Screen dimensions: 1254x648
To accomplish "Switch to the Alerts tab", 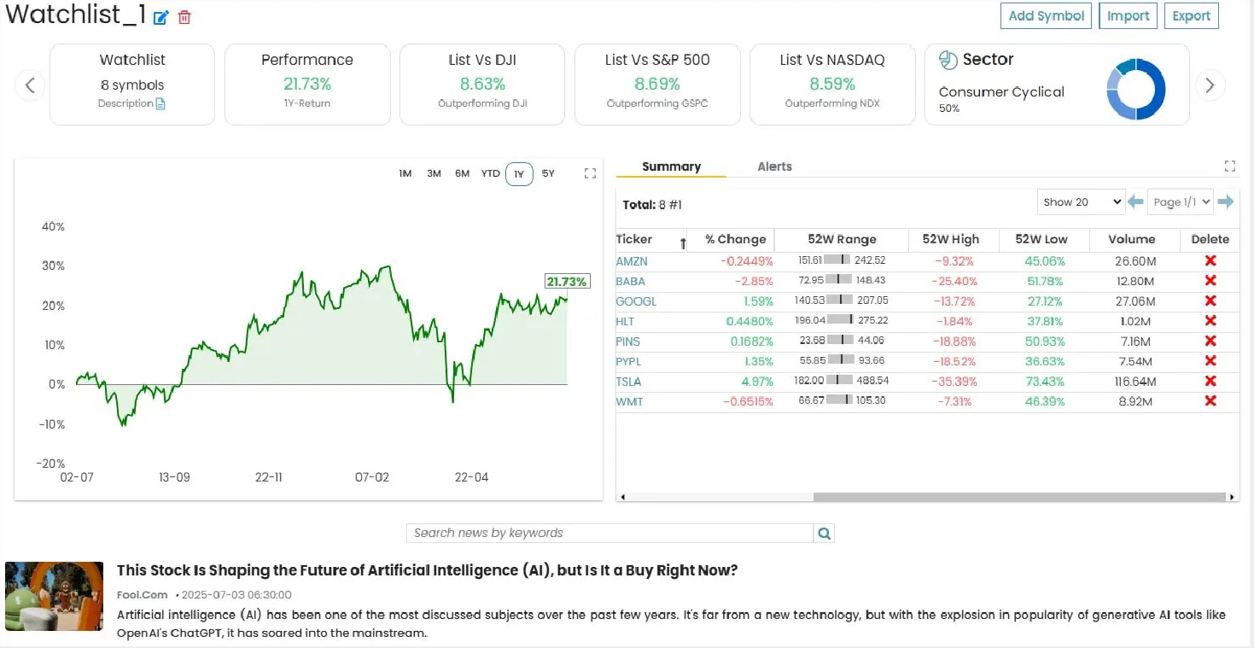I will pos(774,166).
